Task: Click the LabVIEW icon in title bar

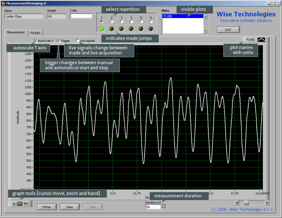Action: pyautogui.click(x=3, y=3)
